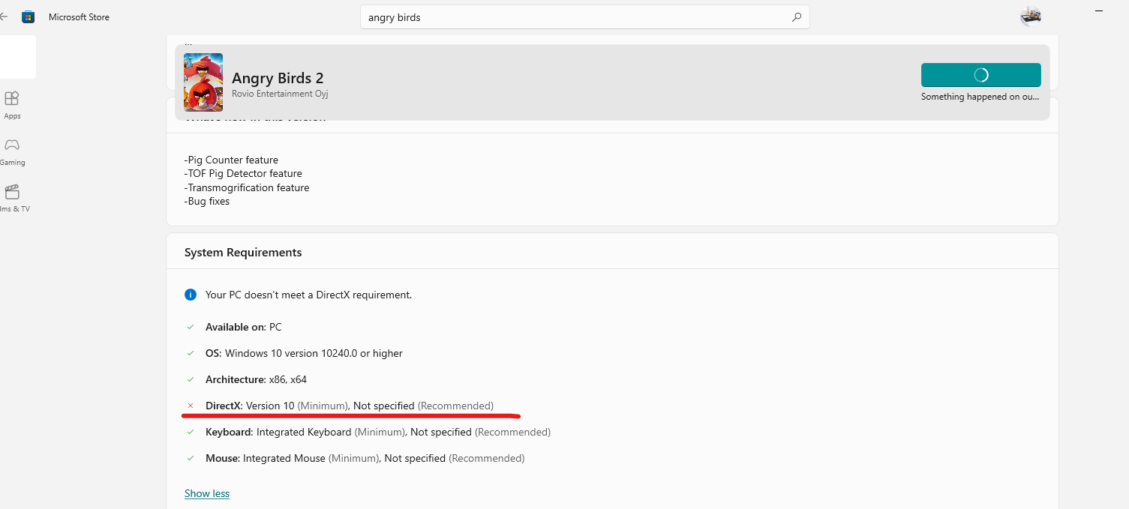
Task: Click the Architecture: x86, x64 requirement text
Action: (x=256, y=379)
